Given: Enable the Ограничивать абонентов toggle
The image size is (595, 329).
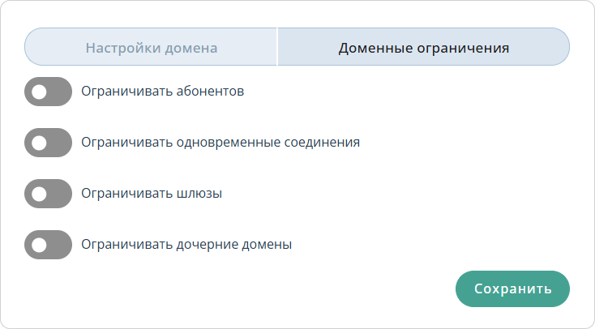Looking at the screenshot, I should click(x=49, y=92).
